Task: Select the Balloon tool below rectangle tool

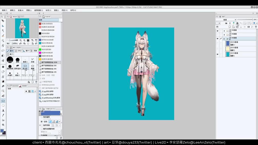Action: (x=3, y=105)
